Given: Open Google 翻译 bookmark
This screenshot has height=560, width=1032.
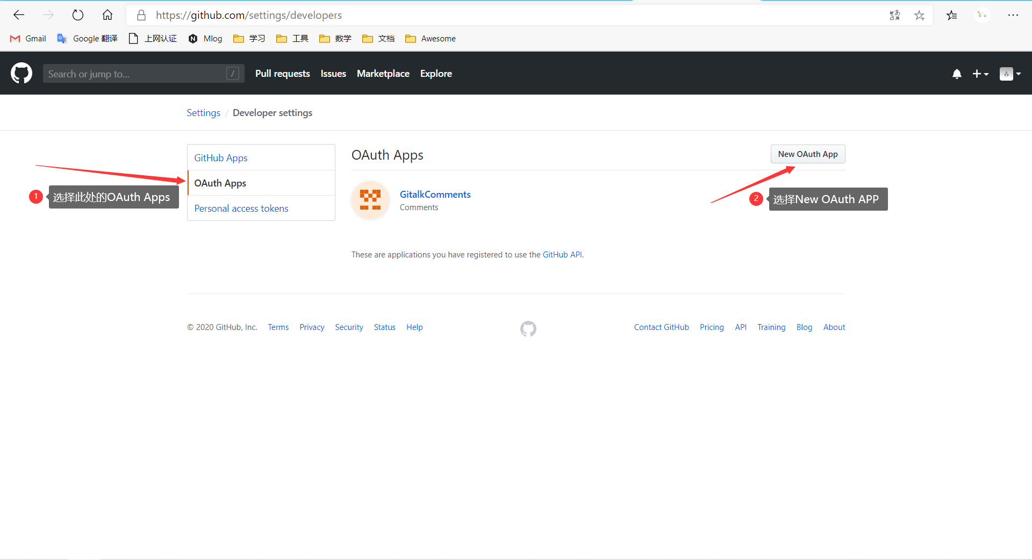Looking at the screenshot, I should point(88,39).
